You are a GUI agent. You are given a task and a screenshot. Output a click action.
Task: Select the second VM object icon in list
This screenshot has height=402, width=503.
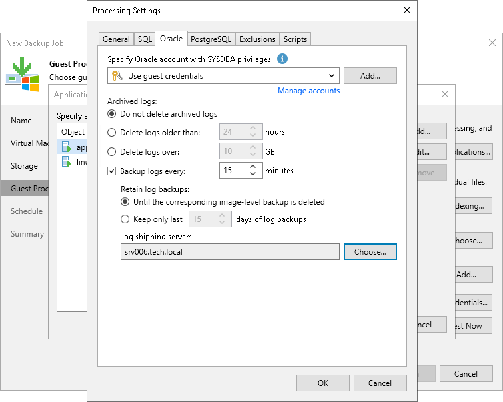click(x=67, y=161)
